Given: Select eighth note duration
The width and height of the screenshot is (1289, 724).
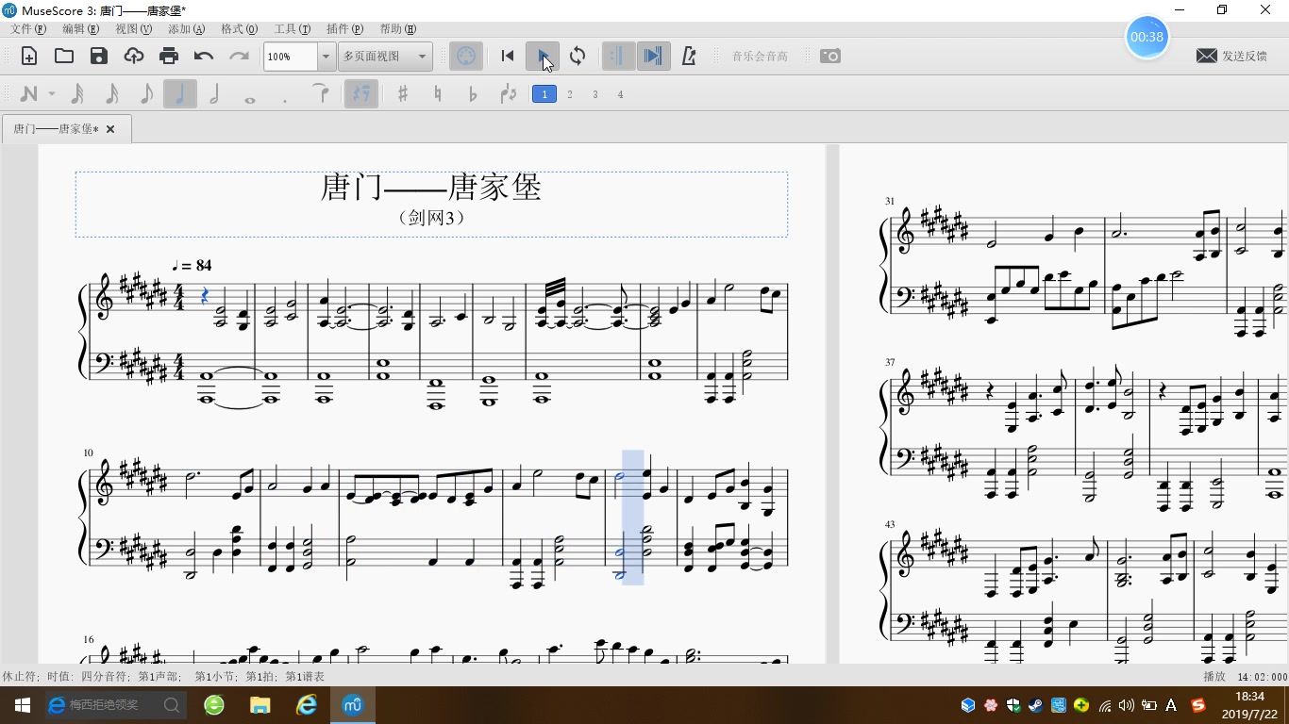Looking at the screenshot, I should tap(146, 94).
